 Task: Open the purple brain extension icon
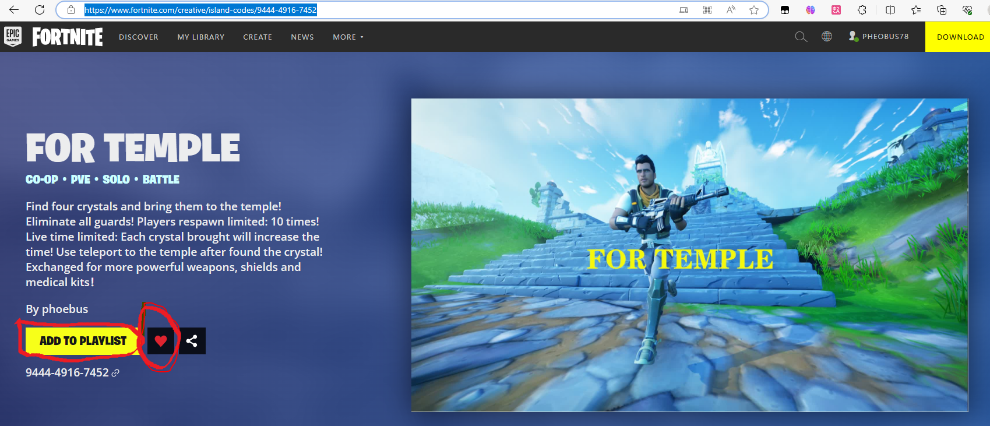[x=811, y=10]
